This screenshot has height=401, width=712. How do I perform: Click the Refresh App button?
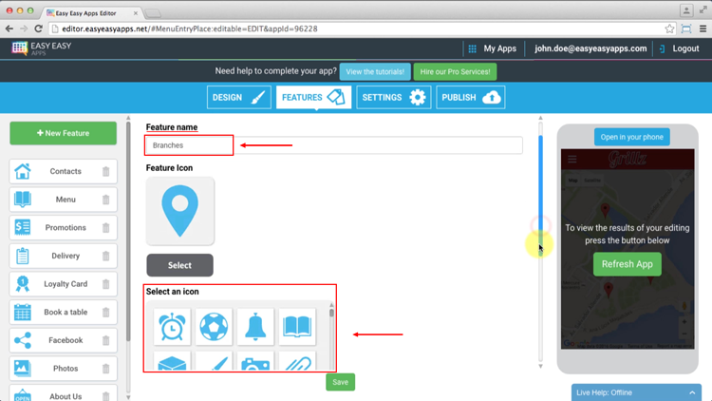pos(628,264)
